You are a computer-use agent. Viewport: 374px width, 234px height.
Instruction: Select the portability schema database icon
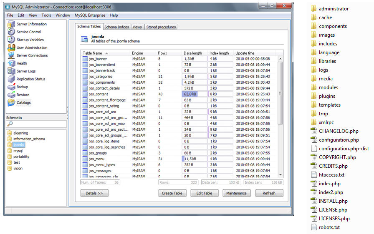pyautogui.click(x=10, y=157)
